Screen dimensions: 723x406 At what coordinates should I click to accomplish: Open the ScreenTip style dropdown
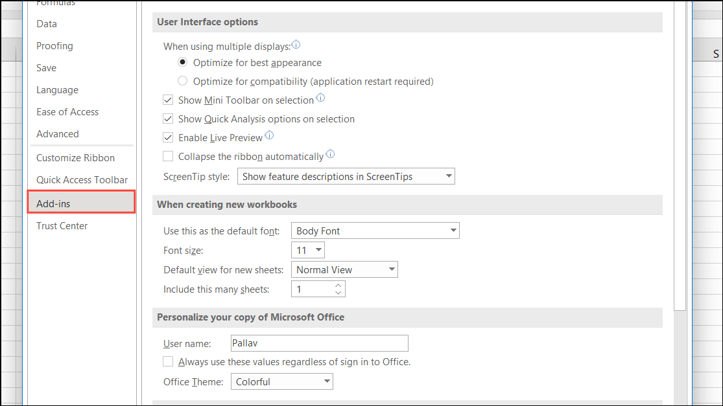[346, 176]
